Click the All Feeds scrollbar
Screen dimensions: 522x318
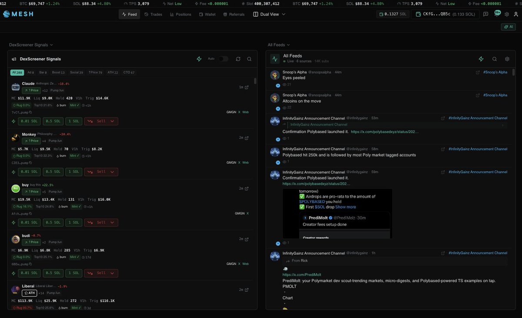pyautogui.click(x=514, y=72)
